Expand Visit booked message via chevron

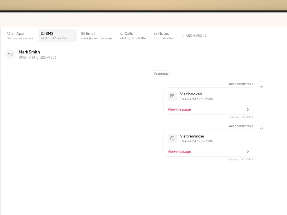pos(248,109)
